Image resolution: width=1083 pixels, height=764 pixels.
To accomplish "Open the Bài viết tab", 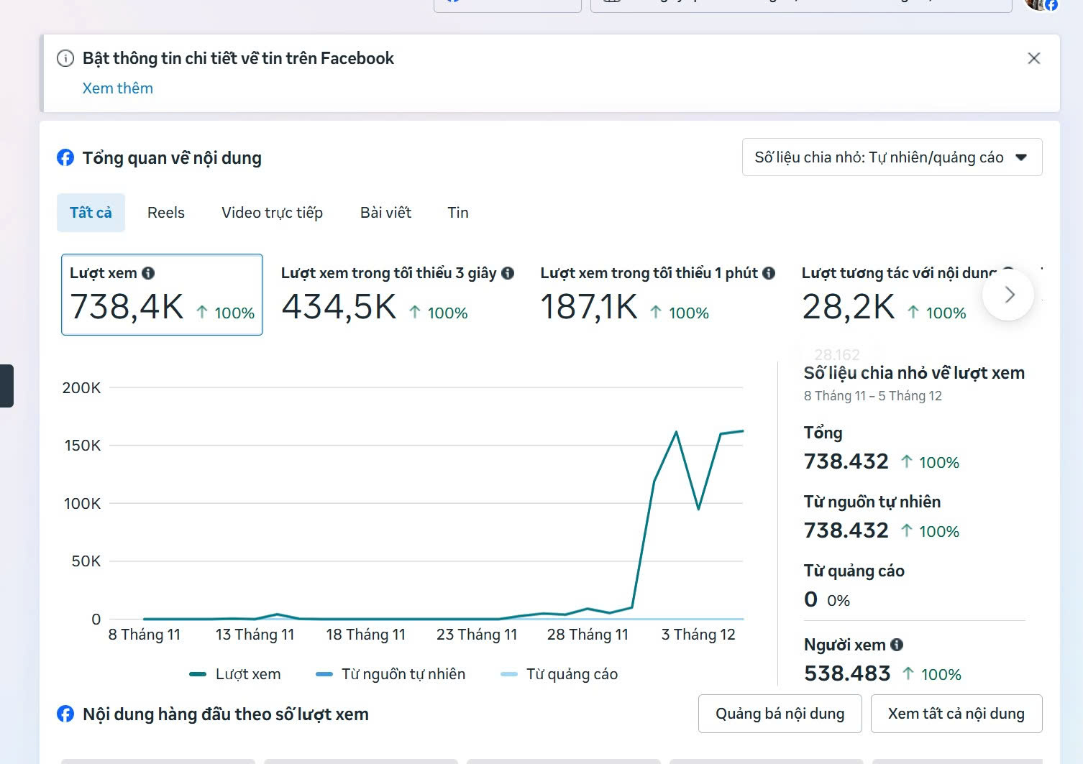I will click(385, 213).
